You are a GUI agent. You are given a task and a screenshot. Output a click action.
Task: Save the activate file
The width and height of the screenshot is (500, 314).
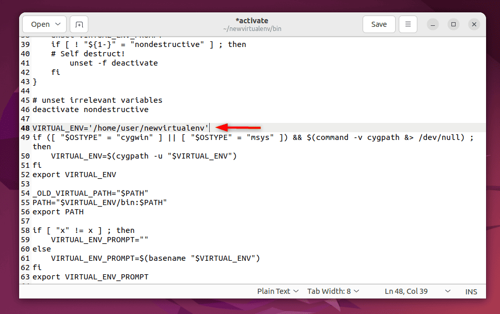(379, 24)
